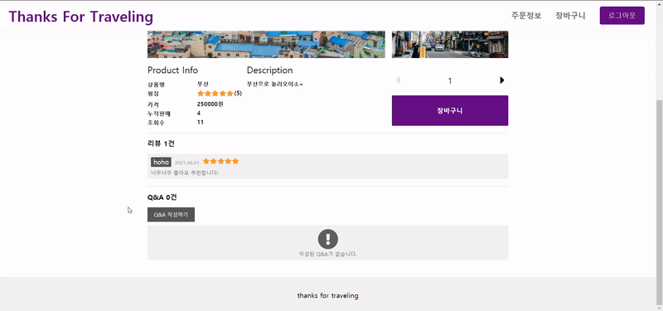Select the street scene side photo
The image size is (663, 311).
coord(450,44)
